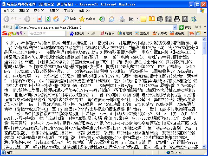Click the Forward arrow button
The image size is (208, 156).
[27, 19]
